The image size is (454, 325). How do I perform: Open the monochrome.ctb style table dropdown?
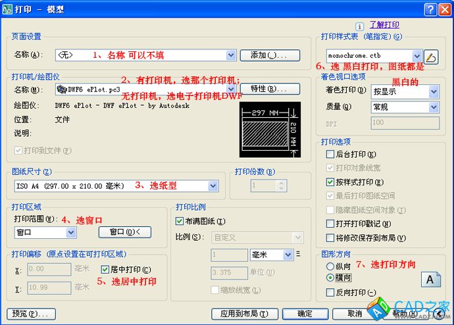[x=417, y=55]
